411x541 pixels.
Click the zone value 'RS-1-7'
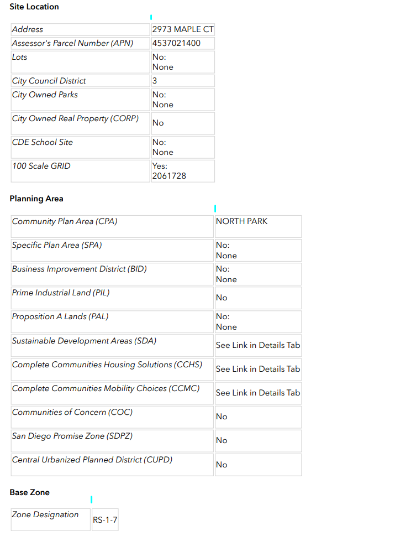[105, 520]
